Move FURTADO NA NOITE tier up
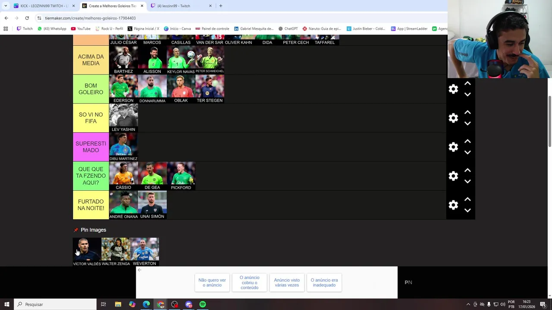This screenshot has height=310, width=552. point(467,199)
